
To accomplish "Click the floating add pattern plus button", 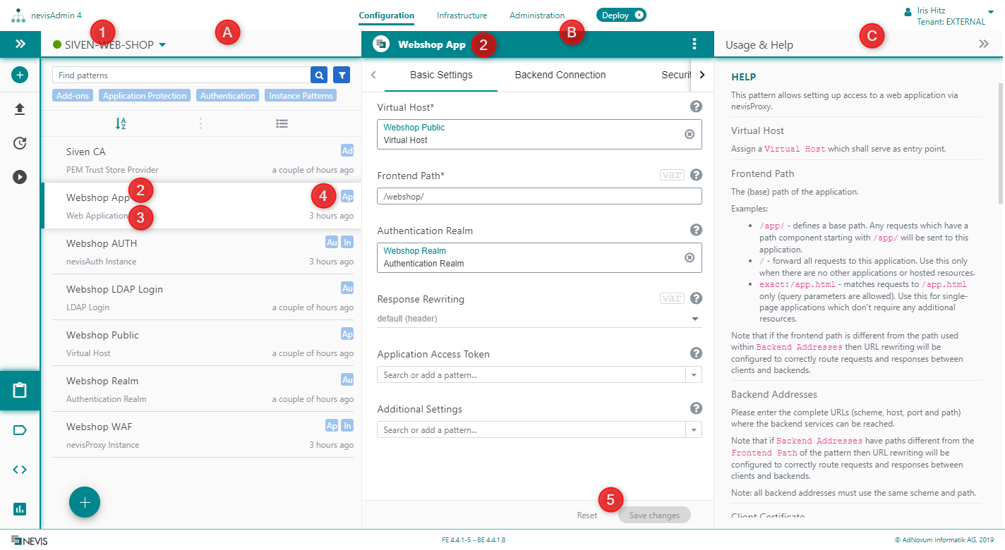I will [x=85, y=502].
